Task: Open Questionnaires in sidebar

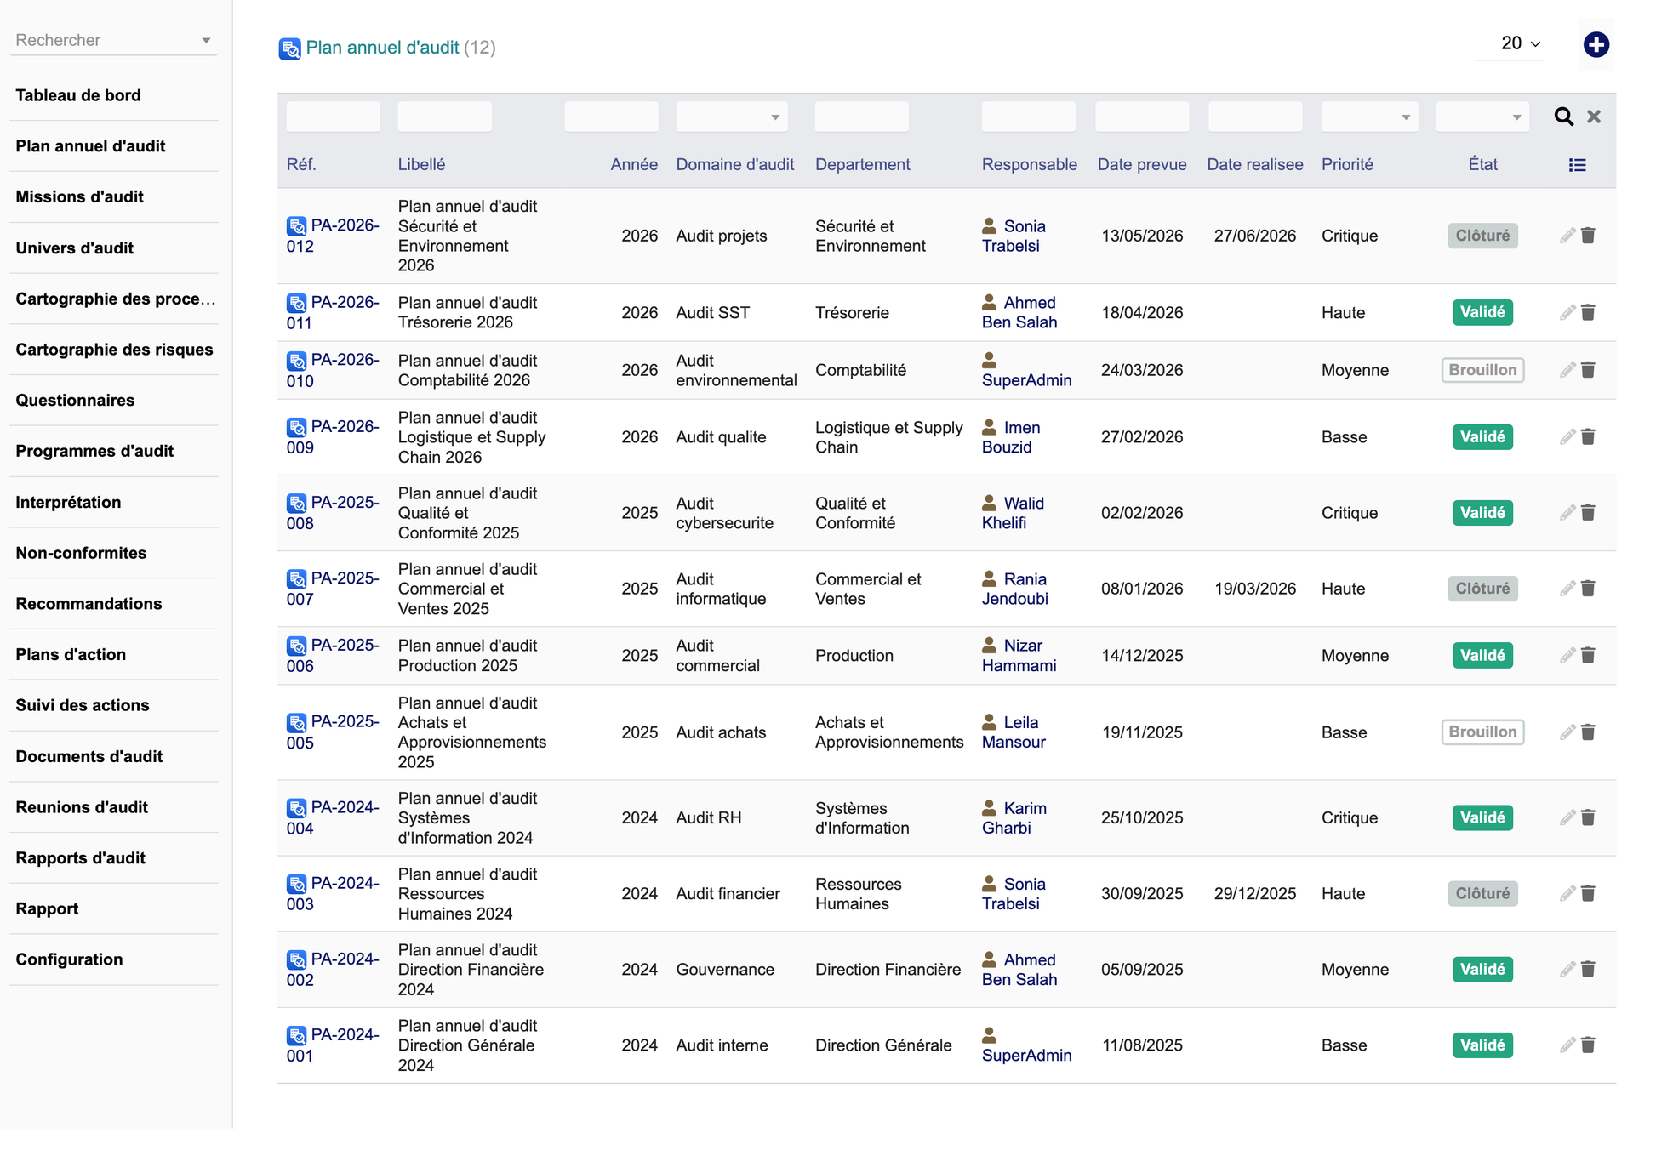Action: (75, 400)
